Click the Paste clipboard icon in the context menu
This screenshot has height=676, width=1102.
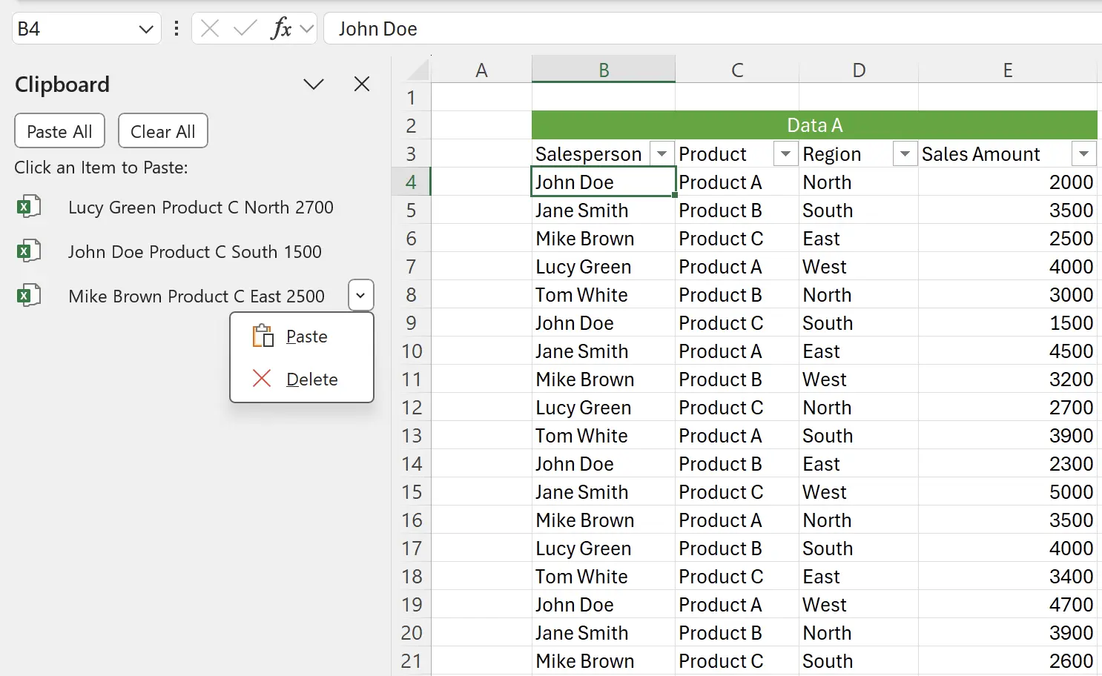point(263,336)
